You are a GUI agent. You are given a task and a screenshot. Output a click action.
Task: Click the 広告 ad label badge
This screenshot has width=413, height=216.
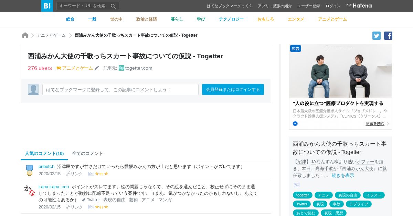coord(296,49)
